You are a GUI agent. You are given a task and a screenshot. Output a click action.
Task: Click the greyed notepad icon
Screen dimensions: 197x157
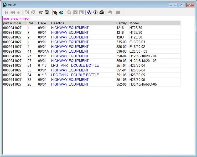110,13
